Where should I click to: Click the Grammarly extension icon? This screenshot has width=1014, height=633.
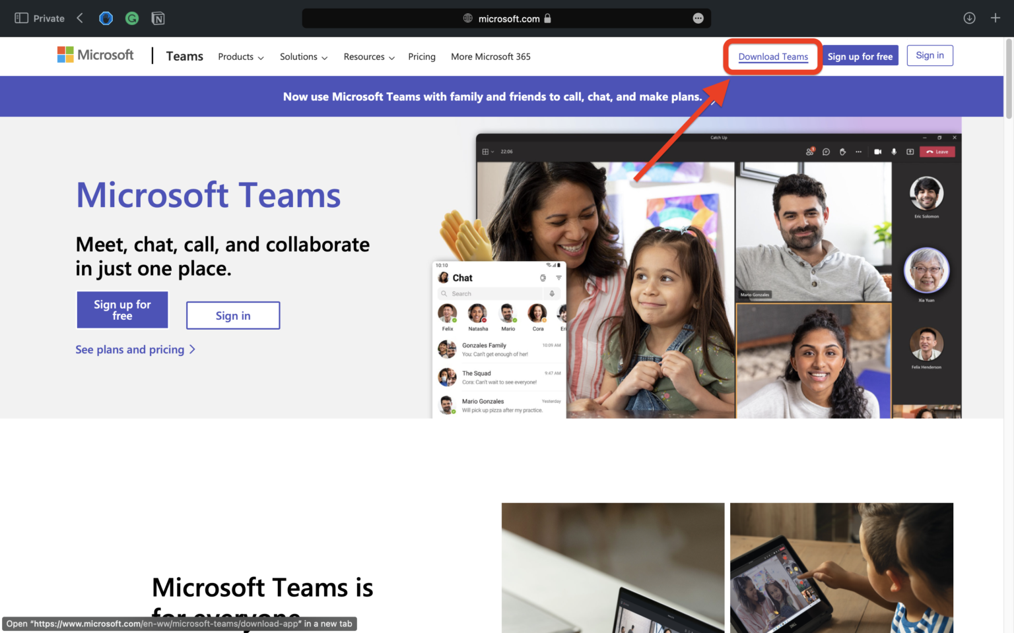click(x=131, y=18)
